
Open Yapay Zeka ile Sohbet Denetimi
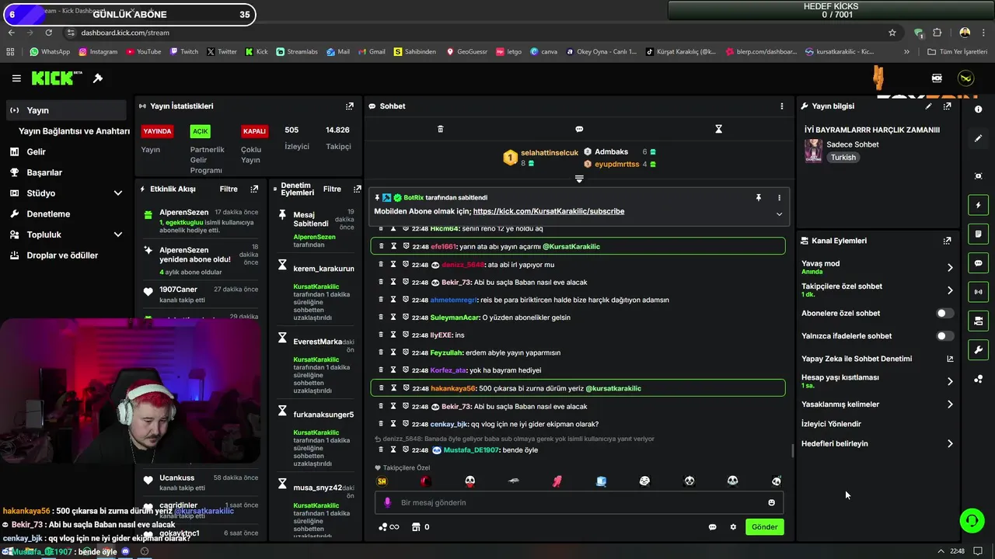click(x=877, y=359)
